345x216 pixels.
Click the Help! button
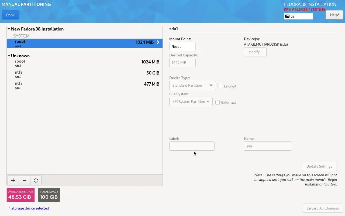[x=334, y=15]
